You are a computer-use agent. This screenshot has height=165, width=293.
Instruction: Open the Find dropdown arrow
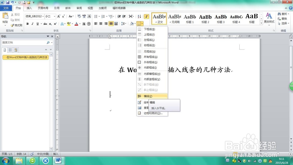(288, 14)
